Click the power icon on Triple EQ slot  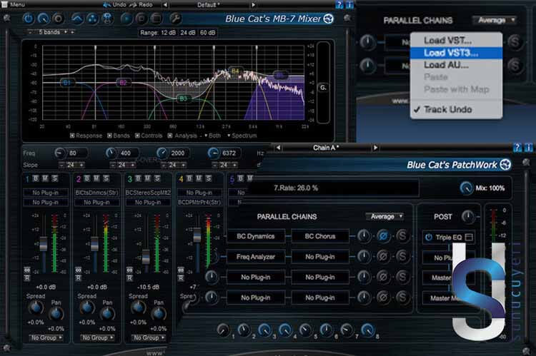(429, 237)
